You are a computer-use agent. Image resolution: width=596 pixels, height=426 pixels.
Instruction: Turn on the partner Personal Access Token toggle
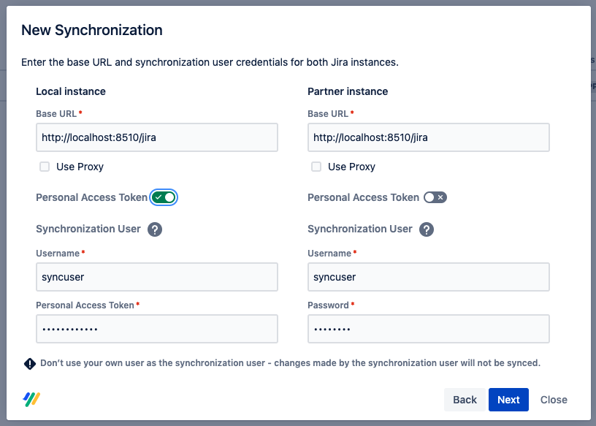coord(435,197)
